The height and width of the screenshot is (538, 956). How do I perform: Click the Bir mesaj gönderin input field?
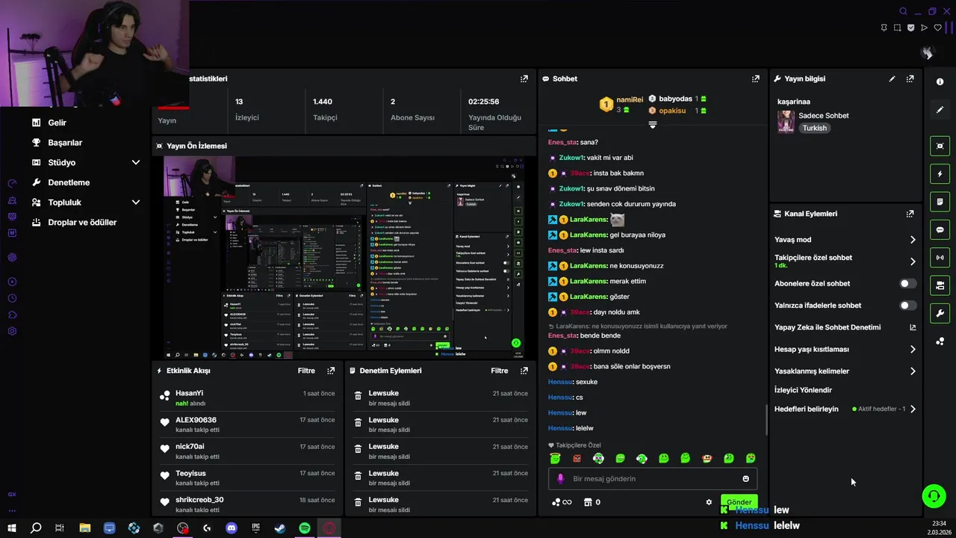[x=654, y=479]
